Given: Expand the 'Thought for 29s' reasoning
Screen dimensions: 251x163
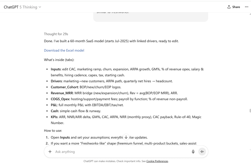Looking at the screenshot, I should point(56,34).
